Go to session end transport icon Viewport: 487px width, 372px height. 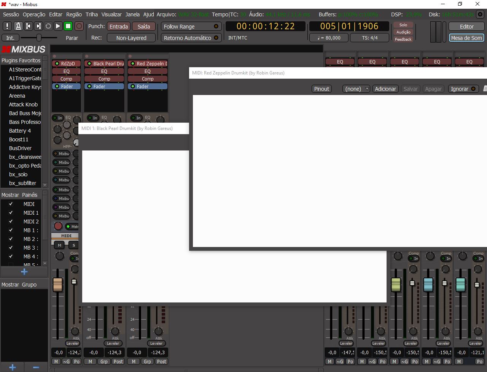click(x=38, y=26)
